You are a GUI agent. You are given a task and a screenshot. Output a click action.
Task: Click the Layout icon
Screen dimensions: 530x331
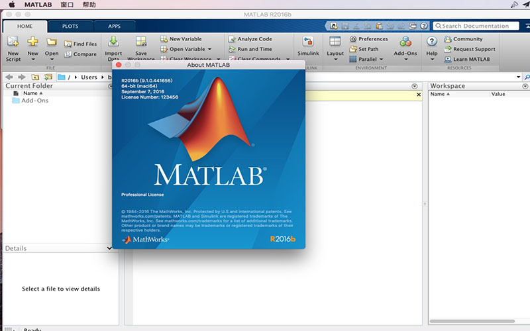click(335, 41)
